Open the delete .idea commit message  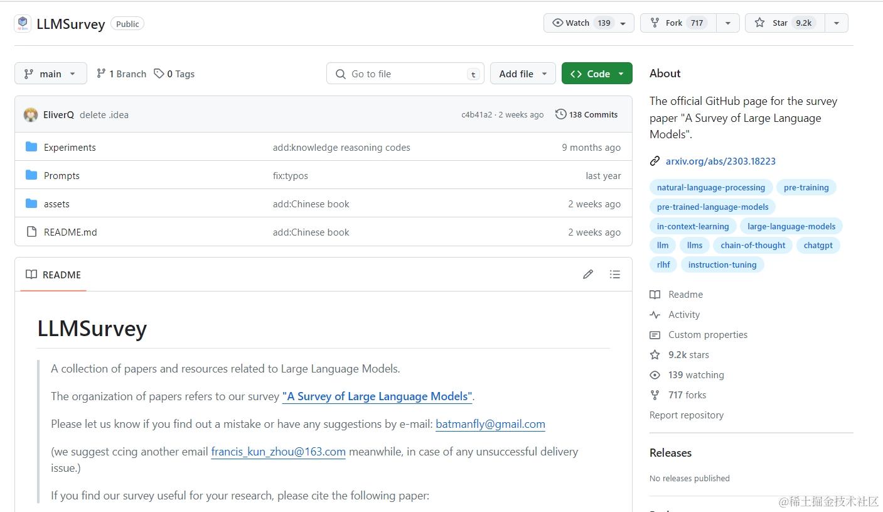click(104, 114)
